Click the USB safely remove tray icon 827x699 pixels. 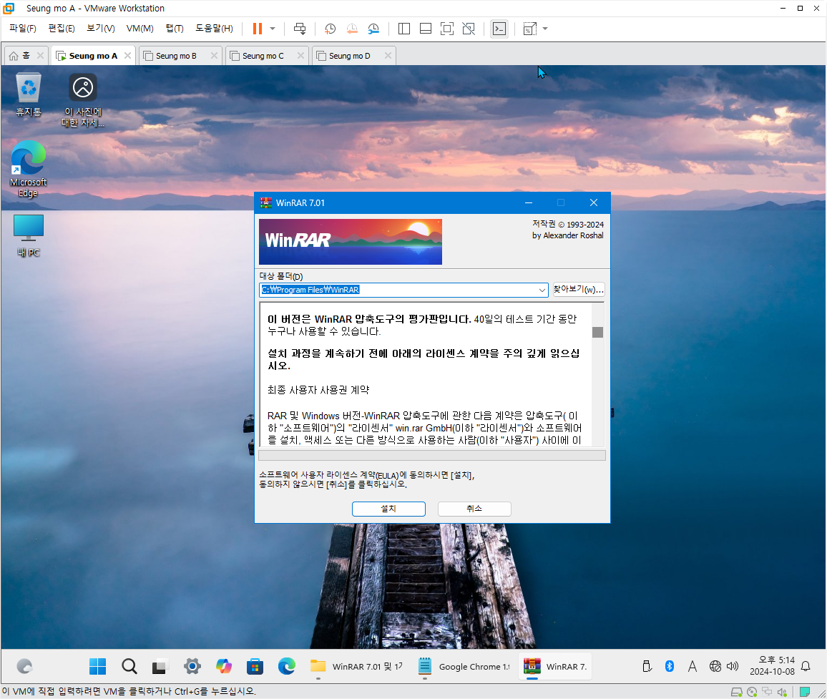coord(647,666)
